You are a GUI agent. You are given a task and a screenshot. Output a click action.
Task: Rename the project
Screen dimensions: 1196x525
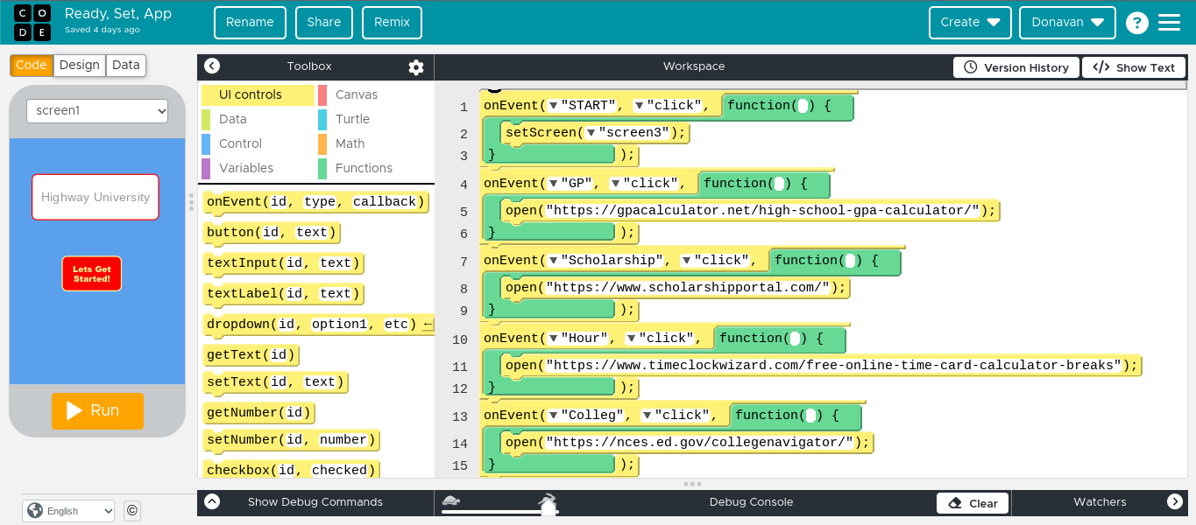pyautogui.click(x=250, y=23)
